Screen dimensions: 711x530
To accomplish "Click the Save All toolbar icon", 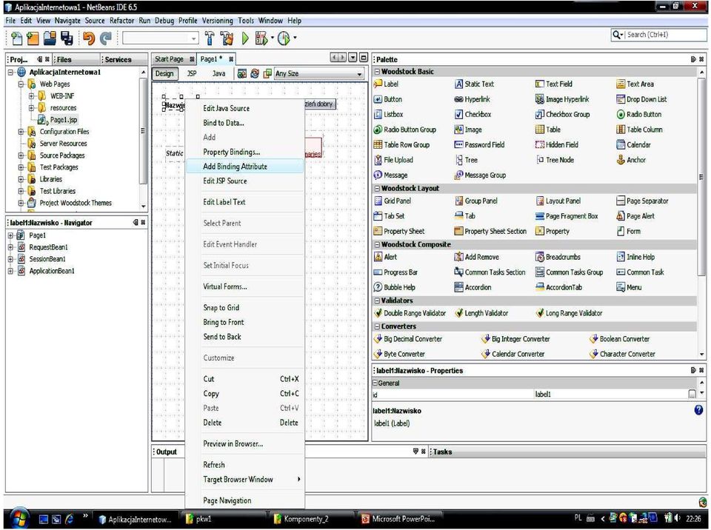I will pos(67,38).
